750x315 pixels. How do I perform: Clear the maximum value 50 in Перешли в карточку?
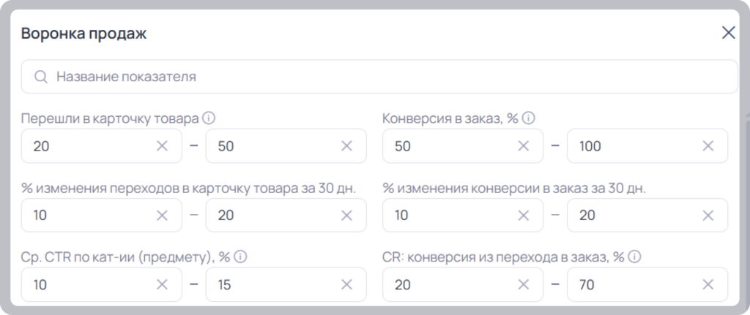346,146
